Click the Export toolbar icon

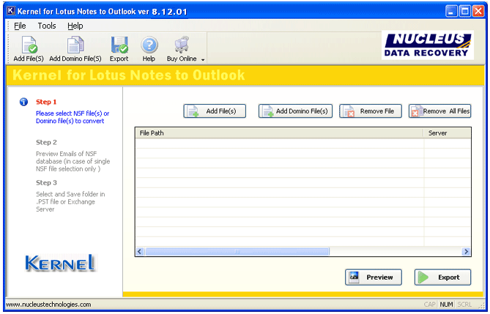pos(119,45)
